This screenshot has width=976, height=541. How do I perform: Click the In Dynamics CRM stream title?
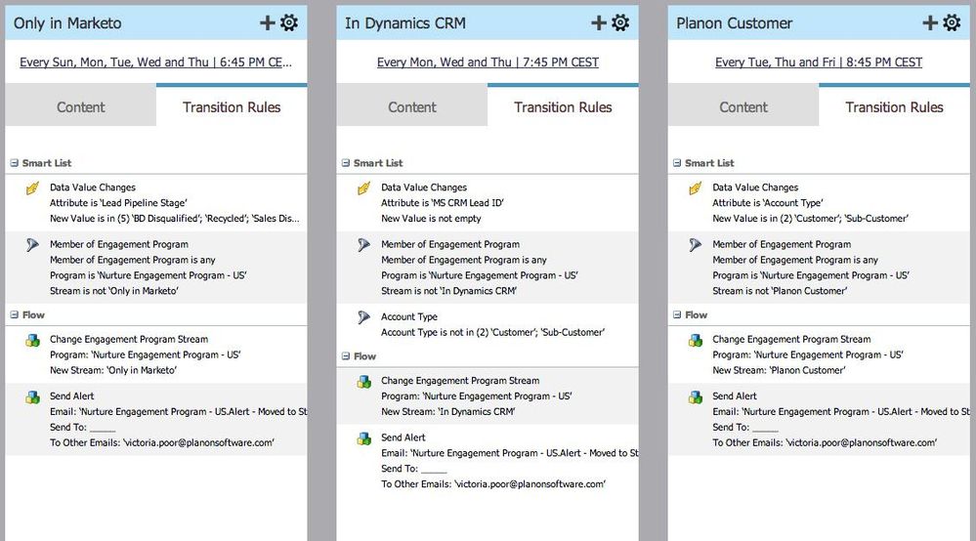(405, 23)
